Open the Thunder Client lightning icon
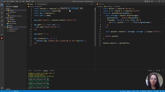165x92 pixels. [x=2, y=25]
